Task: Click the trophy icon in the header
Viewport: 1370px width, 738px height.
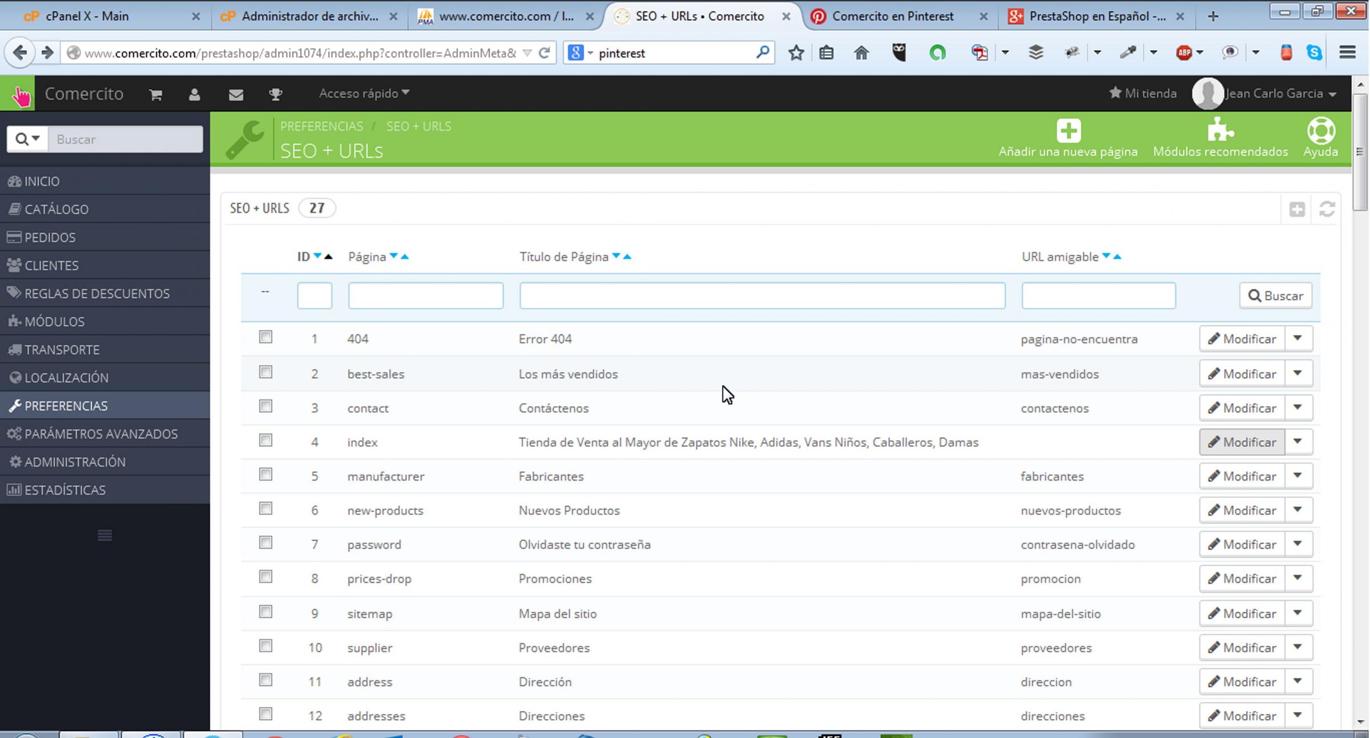Action: 276,94
